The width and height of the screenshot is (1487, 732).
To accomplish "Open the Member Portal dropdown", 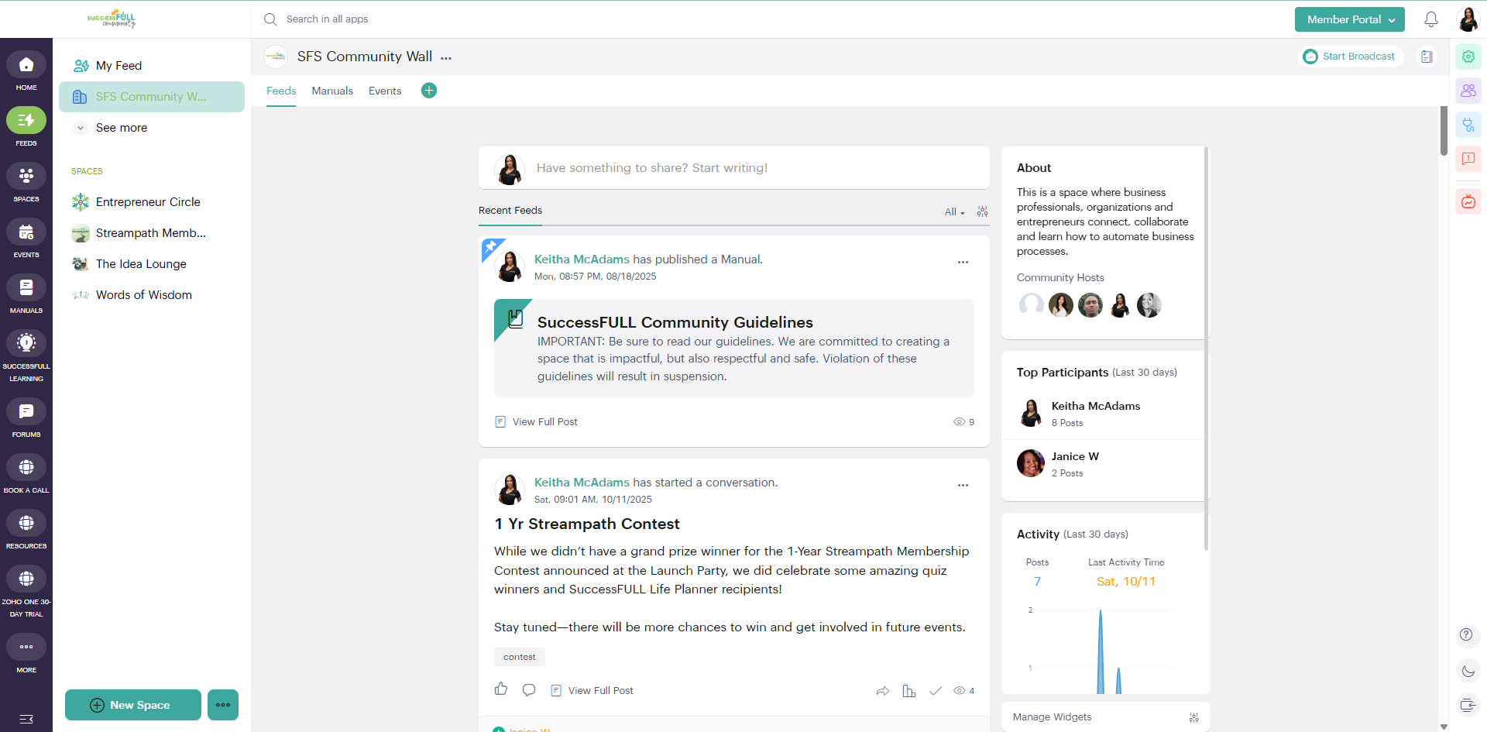I will click(x=1349, y=19).
